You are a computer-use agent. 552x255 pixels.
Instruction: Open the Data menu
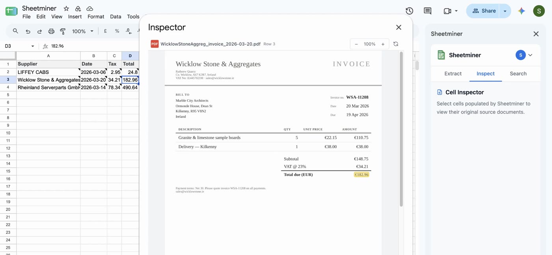[116, 17]
